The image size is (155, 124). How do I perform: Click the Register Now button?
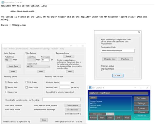[x=110, y=59]
